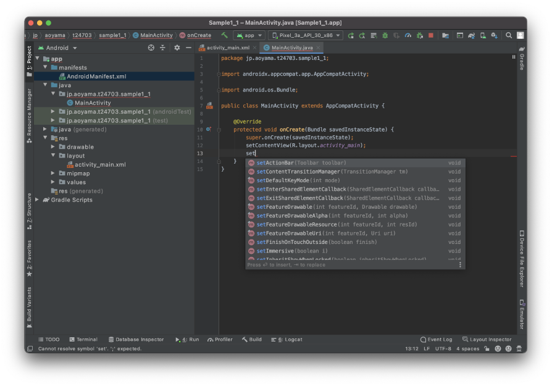This screenshot has height=386, width=552.
Task: Open completion popup three-dots options
Action: click(460, 265)
